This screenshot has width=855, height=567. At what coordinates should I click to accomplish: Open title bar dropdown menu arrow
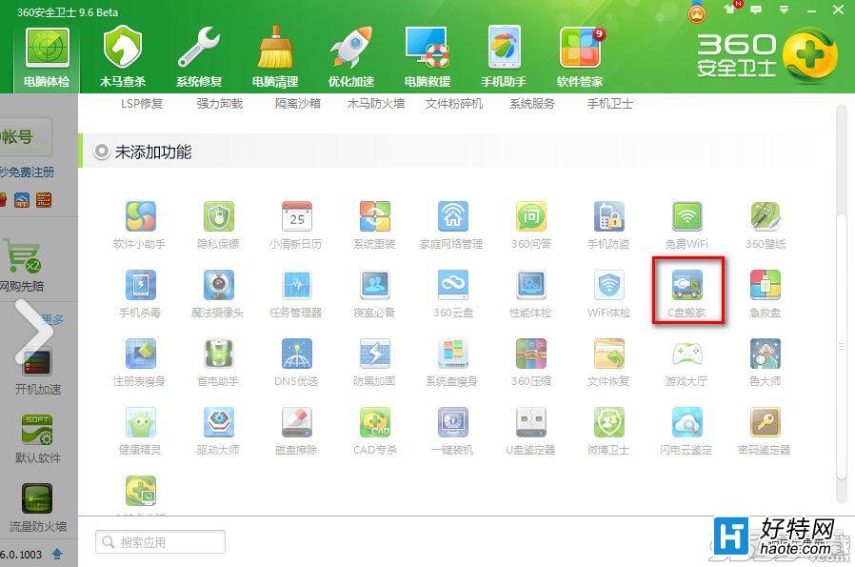pyautogui.click(x=784, y=10)
